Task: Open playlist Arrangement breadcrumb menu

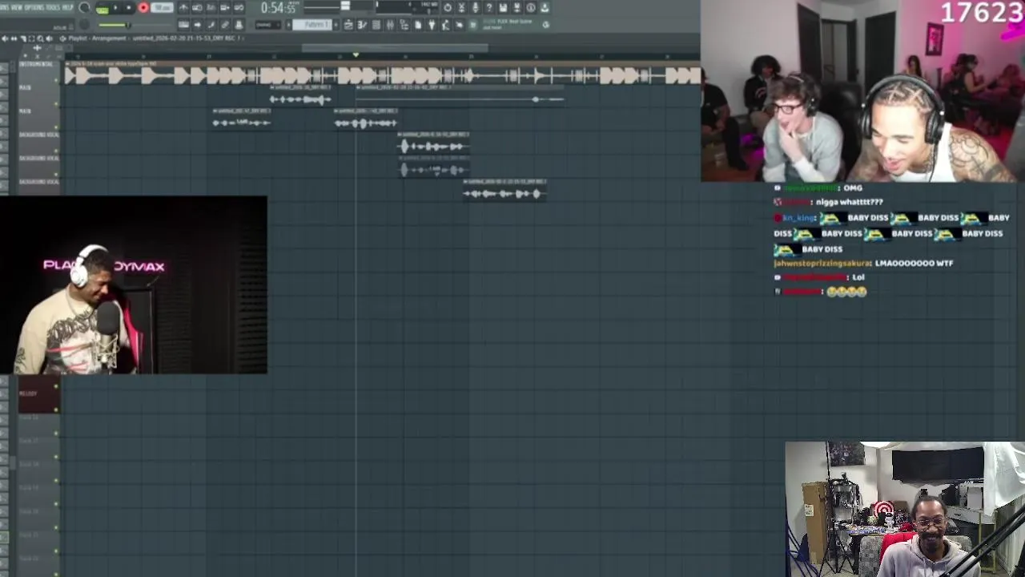Action: point(107,38)
